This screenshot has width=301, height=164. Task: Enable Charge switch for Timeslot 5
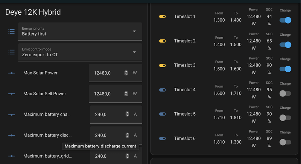click(285, 118)
